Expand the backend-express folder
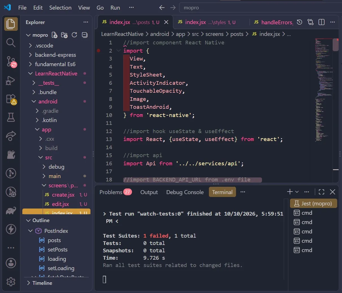The image size is (342, 293). pyautogui.click(x=57, y=55)
